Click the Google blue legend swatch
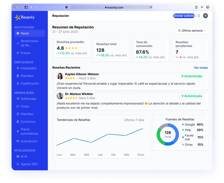This screenshot has height=183, width=224. (183, 124)
